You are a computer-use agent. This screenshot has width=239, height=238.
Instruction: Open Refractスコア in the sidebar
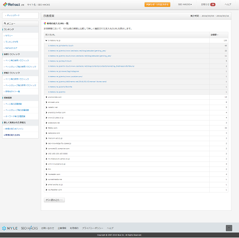click(11, 48)
